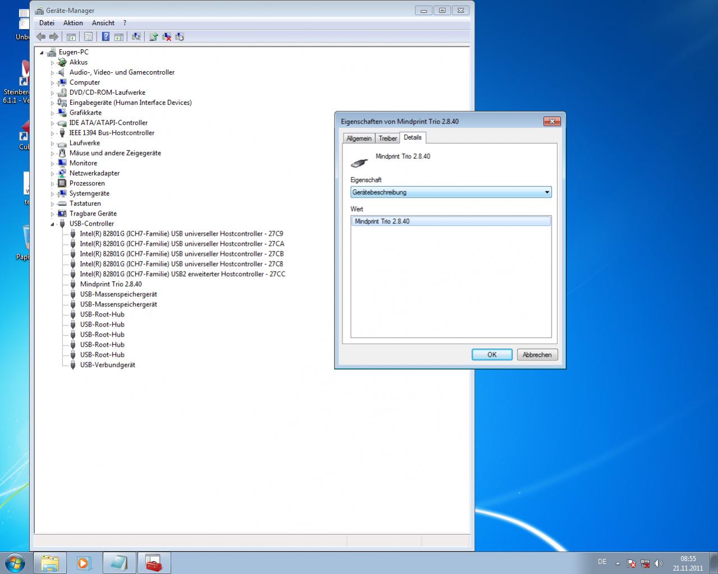This screenshot has height=574, width=718.
Task: Select the IDE ATA/ATAPI-Controller category
Action: click(x=108, y=123)
